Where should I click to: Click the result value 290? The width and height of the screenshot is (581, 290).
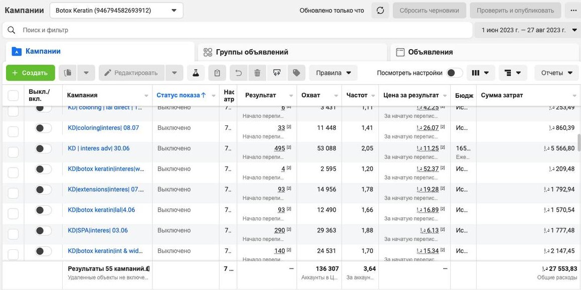coord(279,231)
